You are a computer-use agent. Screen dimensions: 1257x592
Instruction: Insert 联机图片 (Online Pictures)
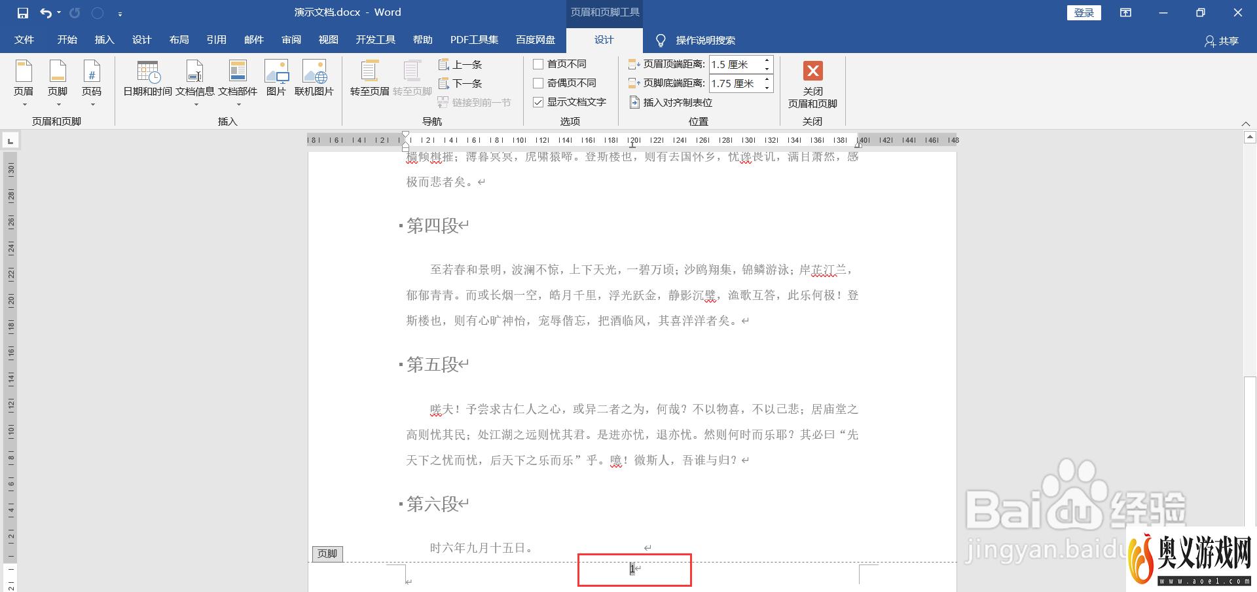[x=314, y=79]
